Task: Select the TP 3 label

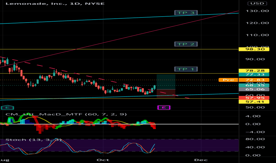Action: point(186,13)
